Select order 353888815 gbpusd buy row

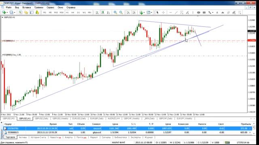coord(127,133)
